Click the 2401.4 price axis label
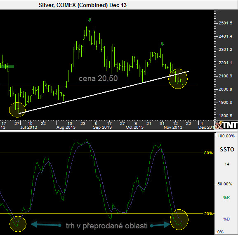Screen dimensions: 238x235 pos(225,36)
